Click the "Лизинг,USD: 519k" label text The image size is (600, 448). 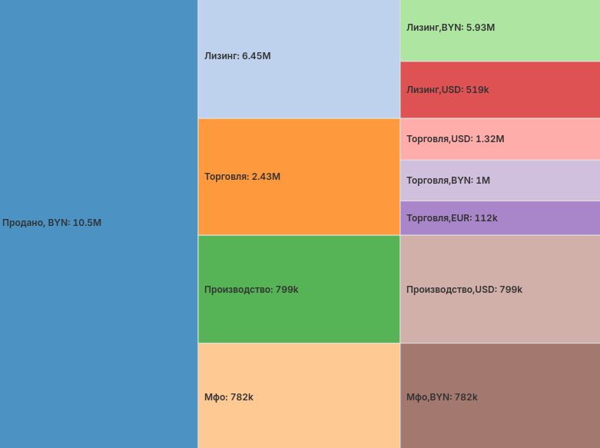(x=447, y=90)
